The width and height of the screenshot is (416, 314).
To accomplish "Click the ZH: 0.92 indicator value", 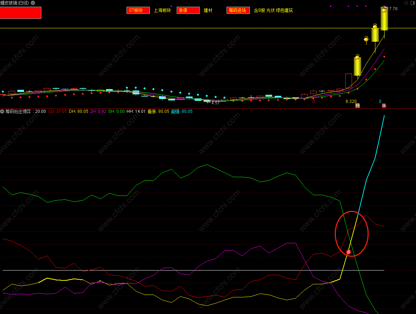I will pyautogui.click(x=98, y=111).
